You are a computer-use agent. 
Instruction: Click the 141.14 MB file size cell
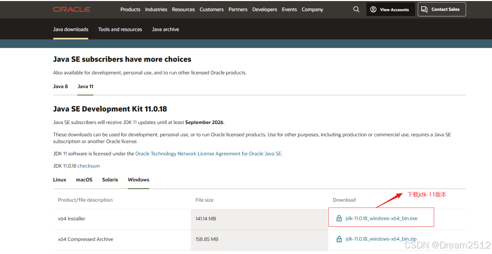pos(259,219)
